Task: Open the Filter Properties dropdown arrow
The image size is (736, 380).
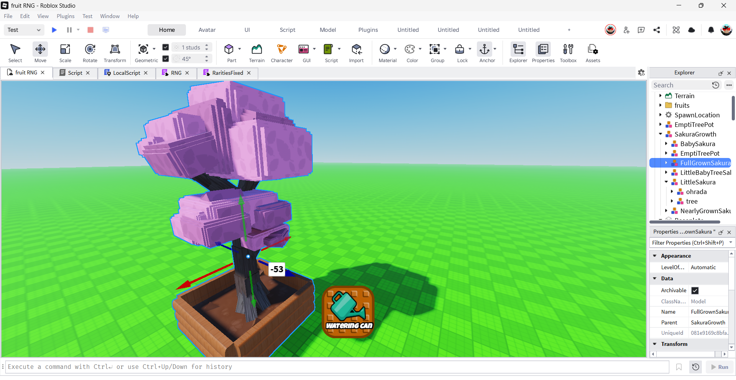Action: 731,242
